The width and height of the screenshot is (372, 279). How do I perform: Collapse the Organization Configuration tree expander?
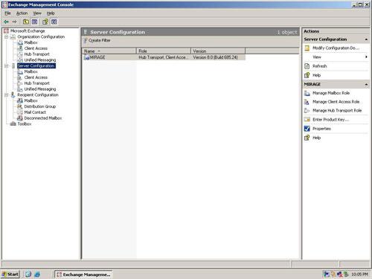pyautogui.click(x=7, y=36)
